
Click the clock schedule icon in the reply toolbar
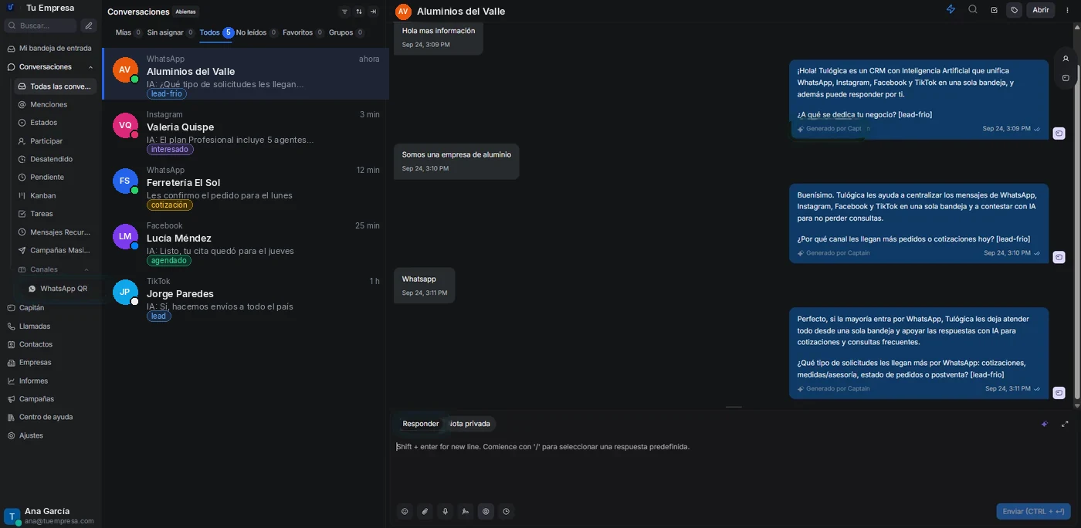pyautogui.click(x=506, y=511)
